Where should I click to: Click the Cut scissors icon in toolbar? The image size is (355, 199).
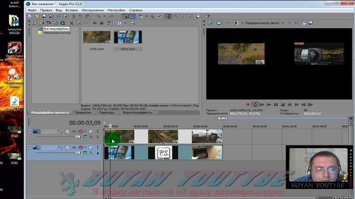74,16
